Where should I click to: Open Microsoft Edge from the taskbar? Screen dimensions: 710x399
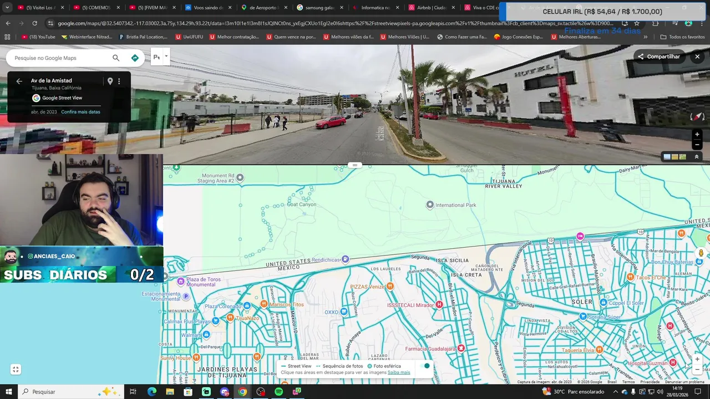click(x=152, y=392)
